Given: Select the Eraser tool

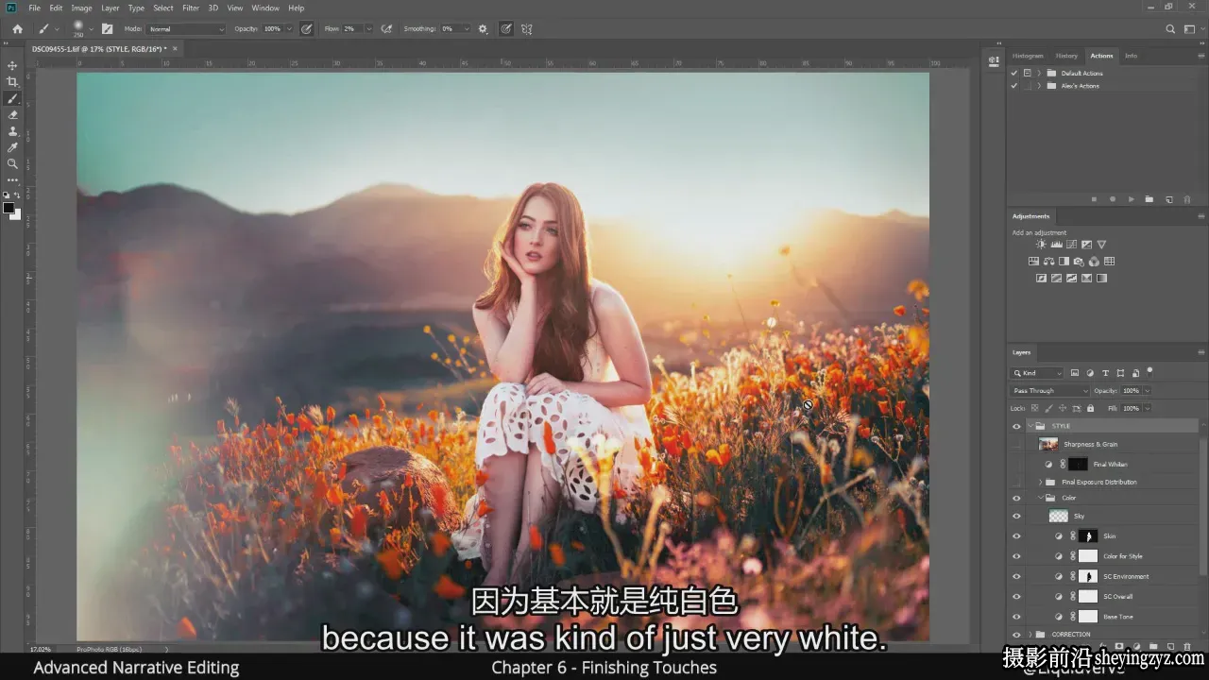Looking at the screenshot, I should click(12, 114).
